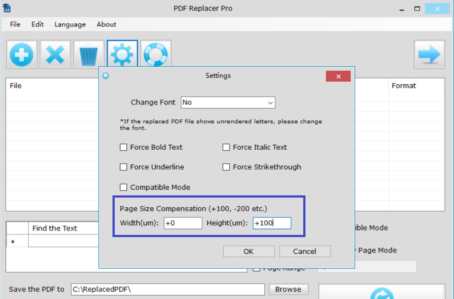Enable Force Italic Text checkbox
This screenshot has height=299, width=454.
click(x=226, y=148)
